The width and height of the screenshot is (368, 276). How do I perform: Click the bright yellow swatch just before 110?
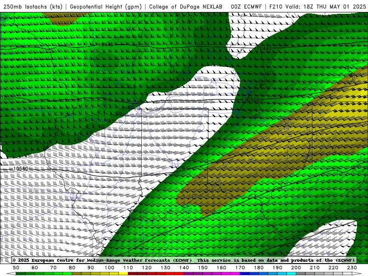coord(123,274)
